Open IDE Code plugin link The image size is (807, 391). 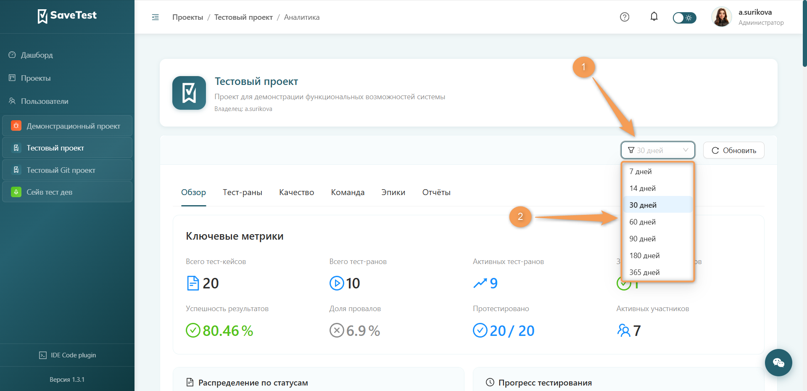click(x=67, y=355)
